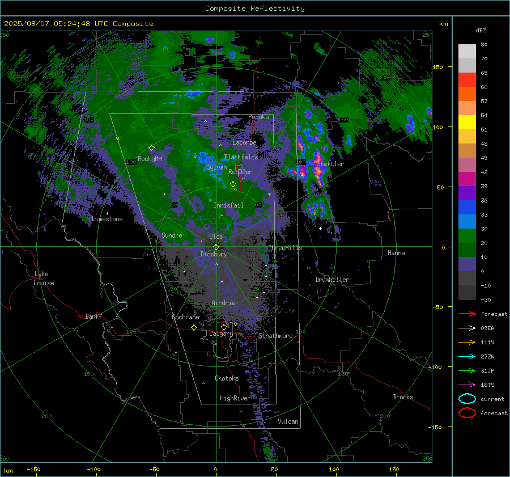Select the purple 39-36 dBZ swatch

(x=467, y=193)
